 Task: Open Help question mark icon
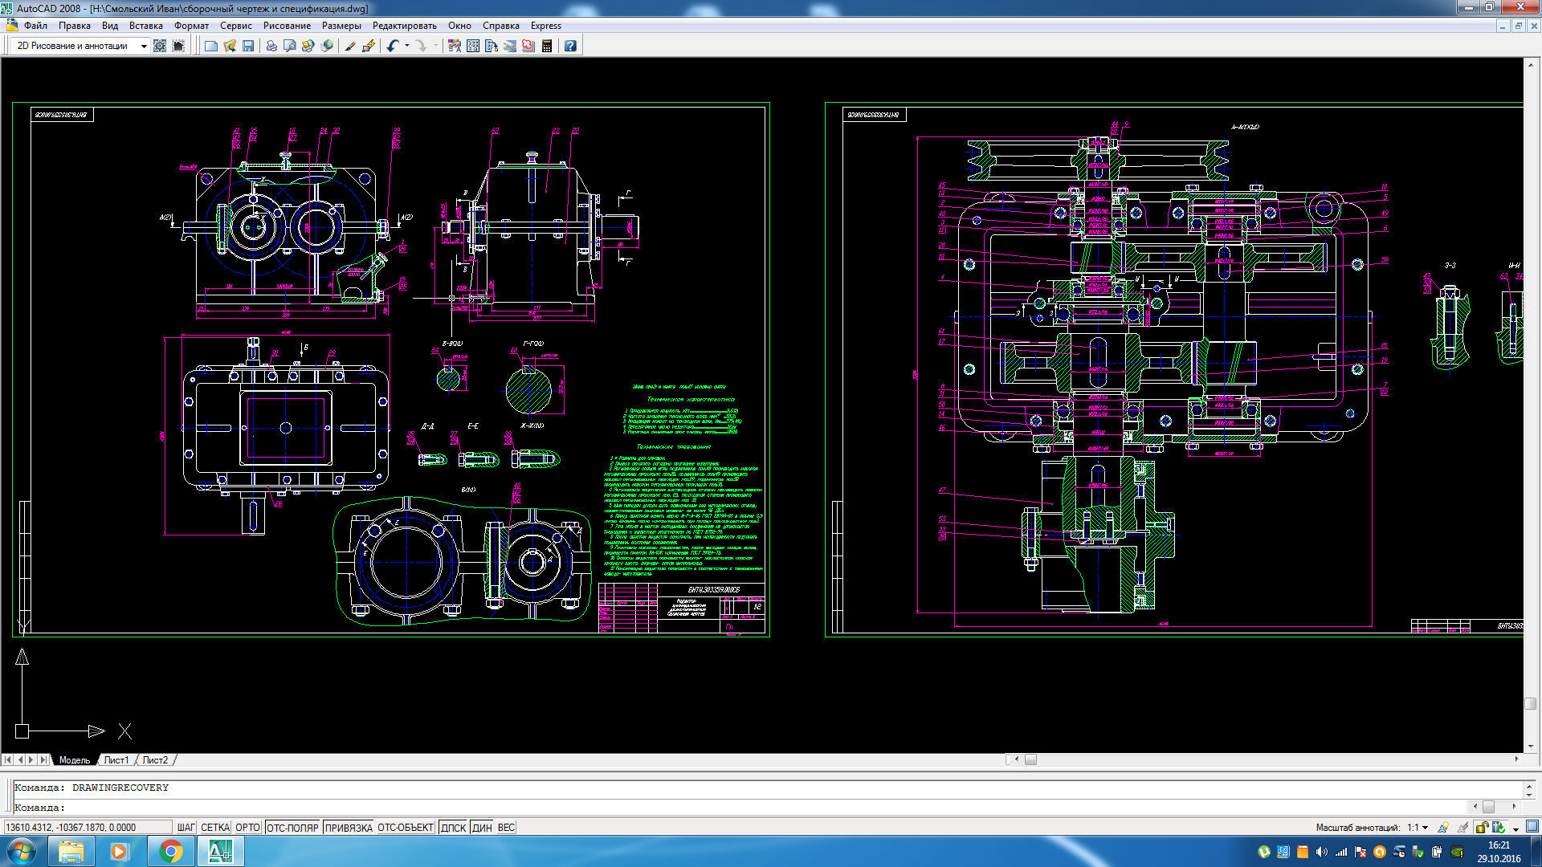click(570, 46)
